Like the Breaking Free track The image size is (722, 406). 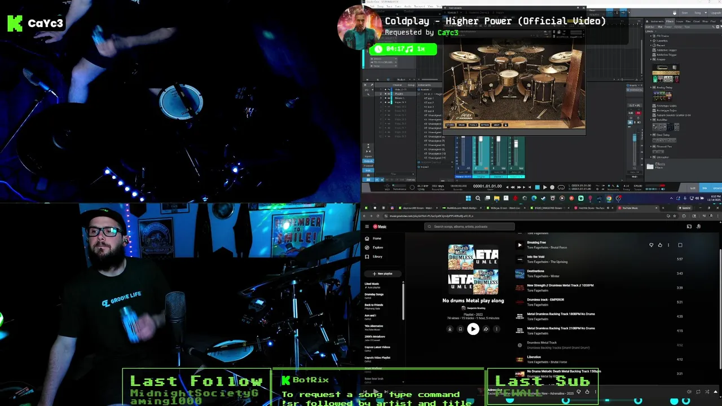pyautogui.click(x=660, y=245)
